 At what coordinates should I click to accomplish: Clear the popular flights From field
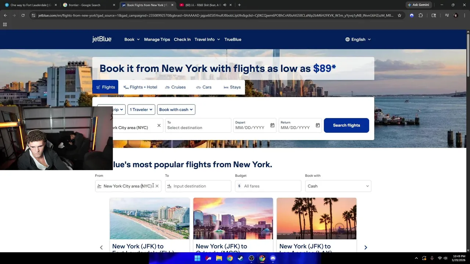click(157, 186)
